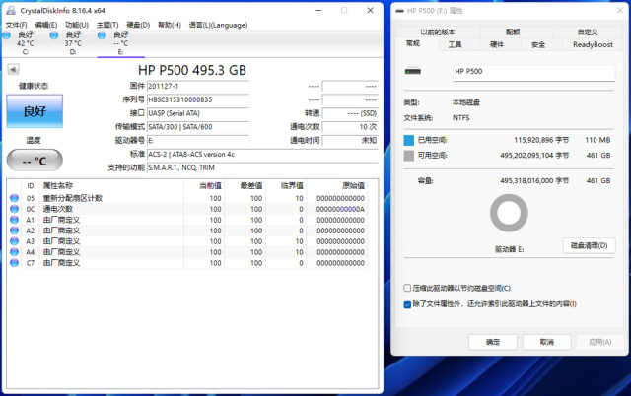Click the 确定 button
Screen dimensions: 631x396
(x=493, y=342)
